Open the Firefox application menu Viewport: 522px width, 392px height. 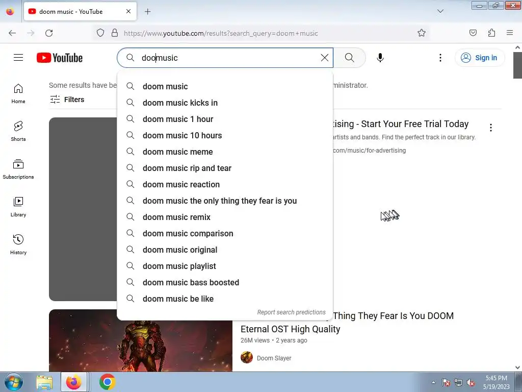[510, 33]
